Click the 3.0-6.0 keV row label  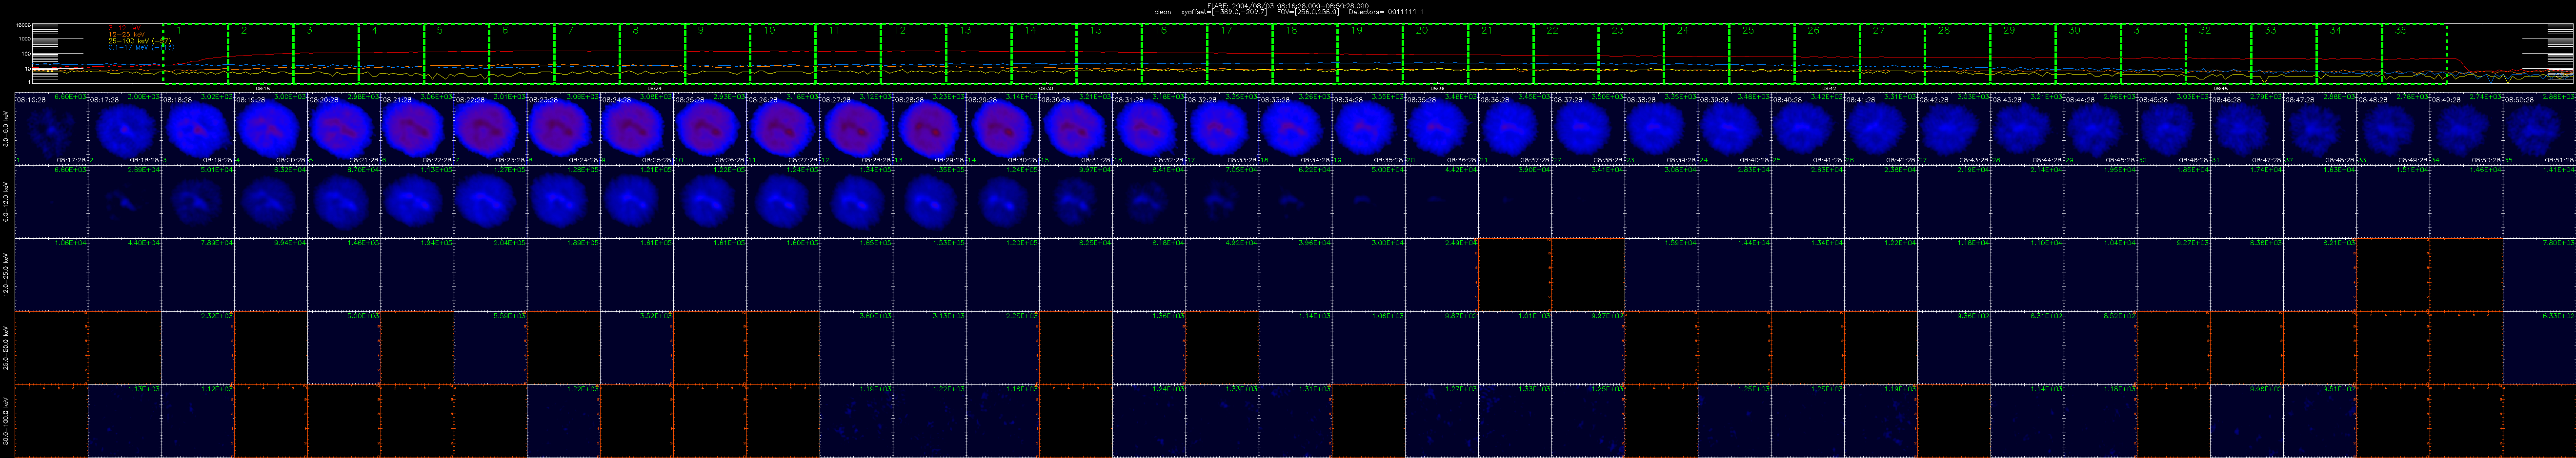pyautogui.click(x=7, y=129)
